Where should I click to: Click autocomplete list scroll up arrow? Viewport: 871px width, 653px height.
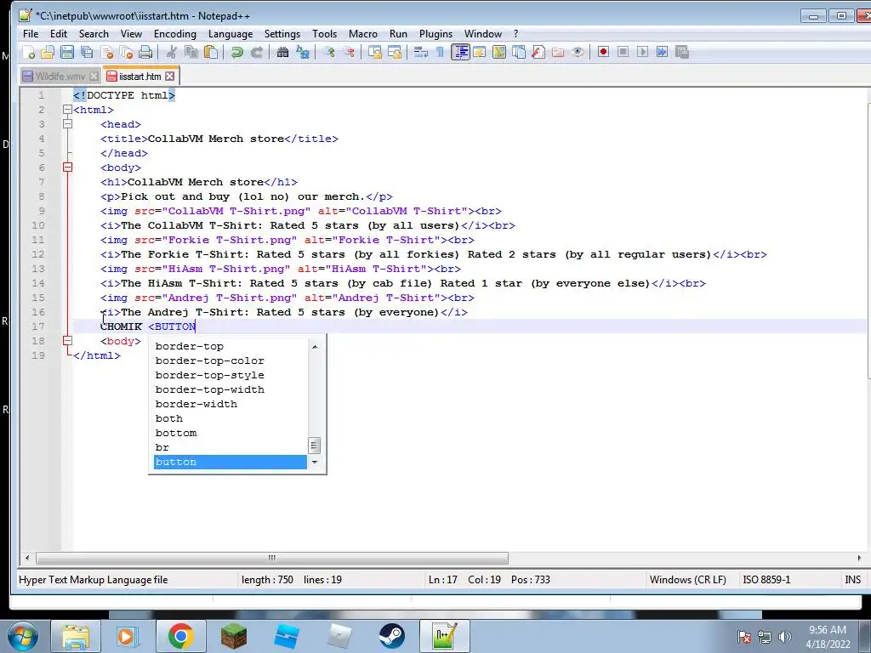(x=315, y=347)
